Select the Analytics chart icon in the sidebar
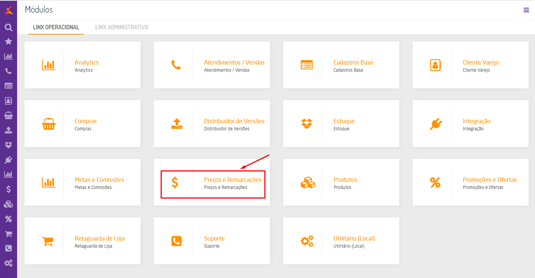The image size is (535, 278). (x=8, y=56)
